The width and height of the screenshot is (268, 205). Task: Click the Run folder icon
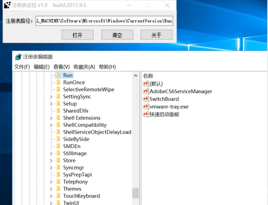click(x=58, y=75)
